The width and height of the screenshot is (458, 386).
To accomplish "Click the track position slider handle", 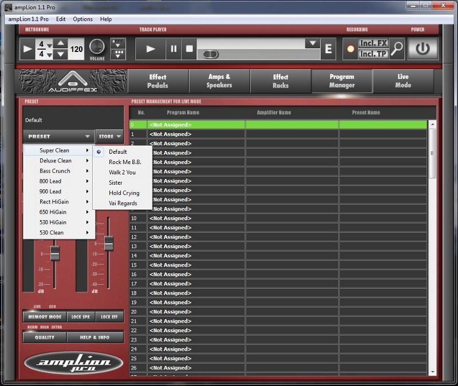I will click(x=211, y=54).
